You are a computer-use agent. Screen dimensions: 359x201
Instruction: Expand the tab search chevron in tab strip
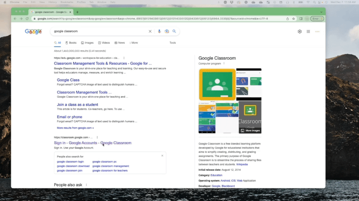[x=321, y=12]
